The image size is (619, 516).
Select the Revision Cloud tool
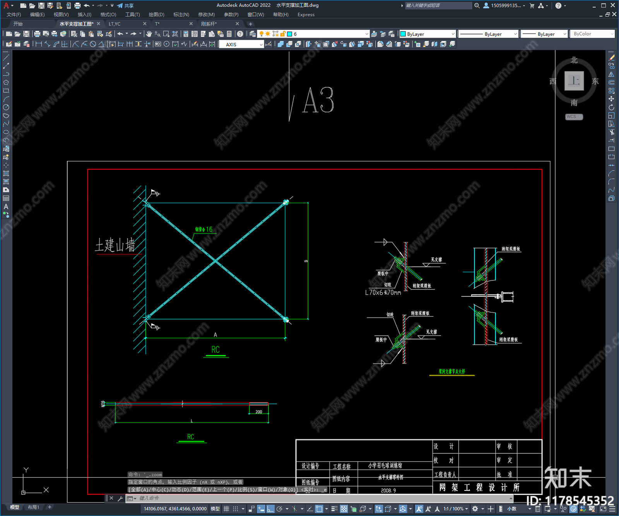tap(6, 116)
